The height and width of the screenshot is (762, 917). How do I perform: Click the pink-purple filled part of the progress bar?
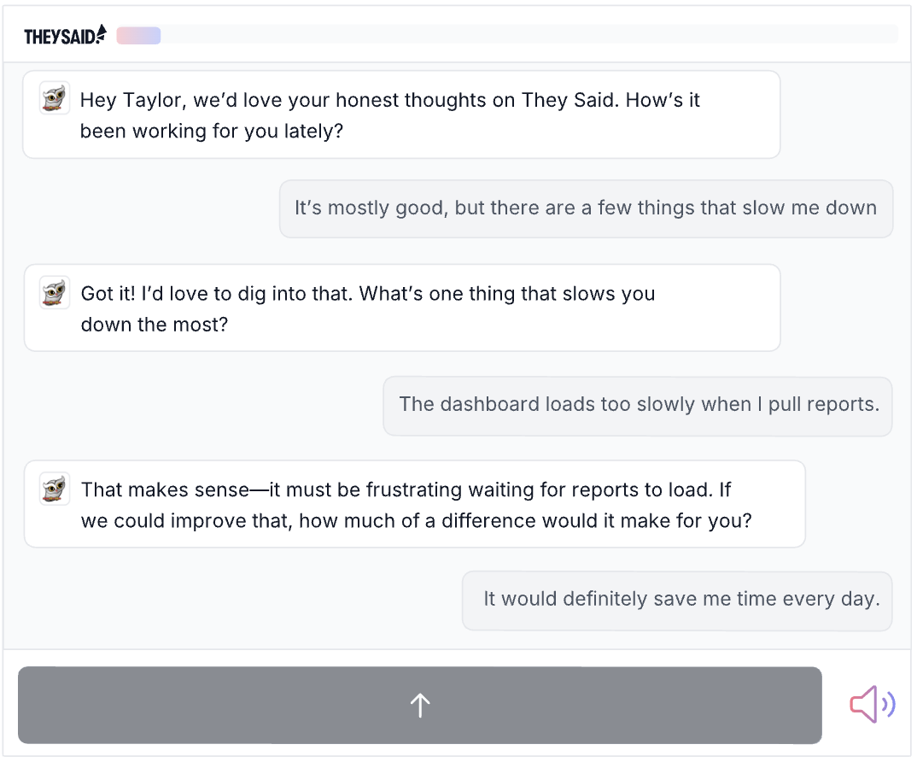pyautogui.click(x=138, y=35)
